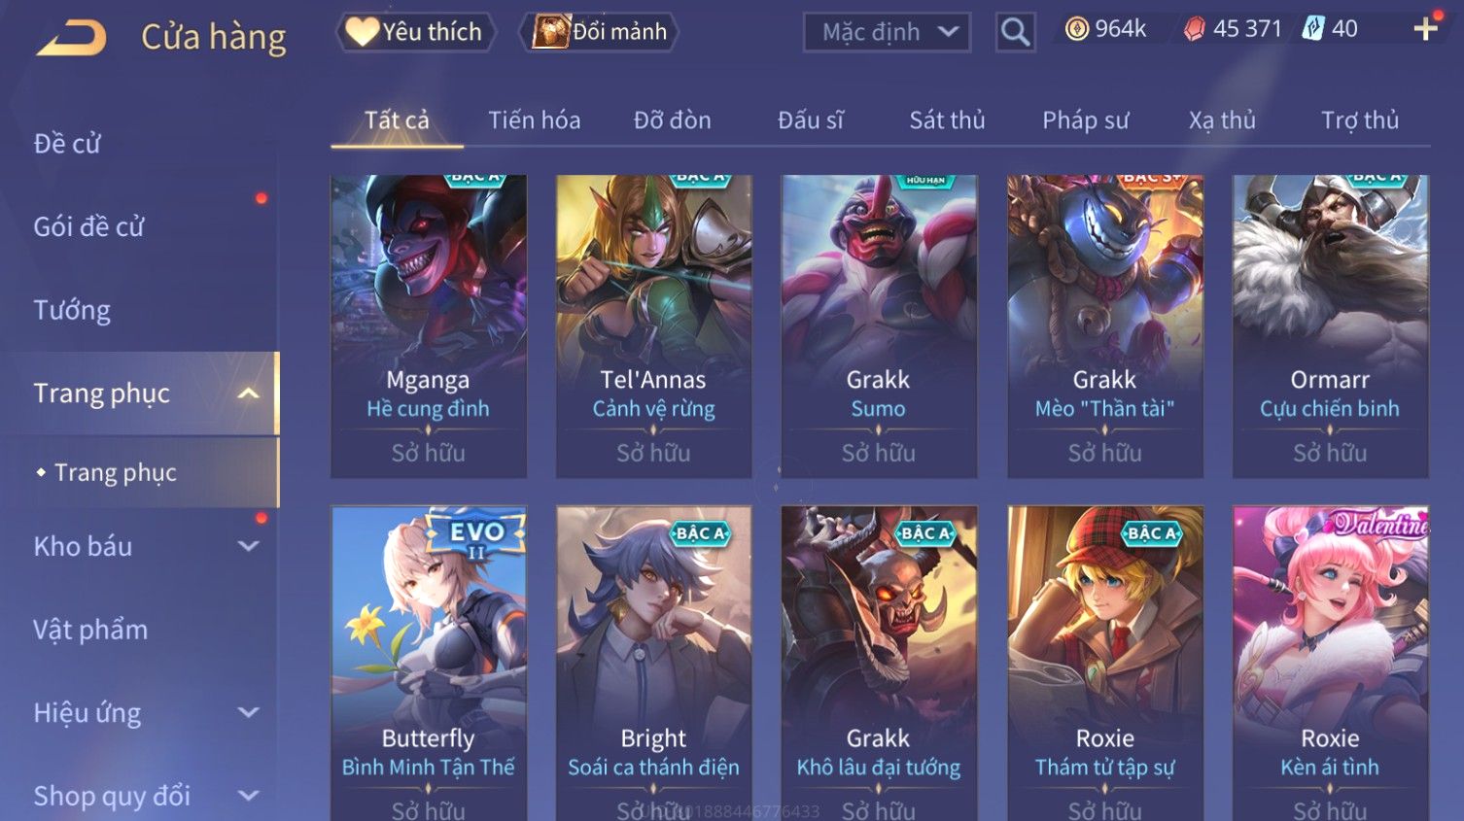This screenshot has height=821, width=1464.
Task: Open the Tướng sidebar menu item
Action: pos(72,310)
